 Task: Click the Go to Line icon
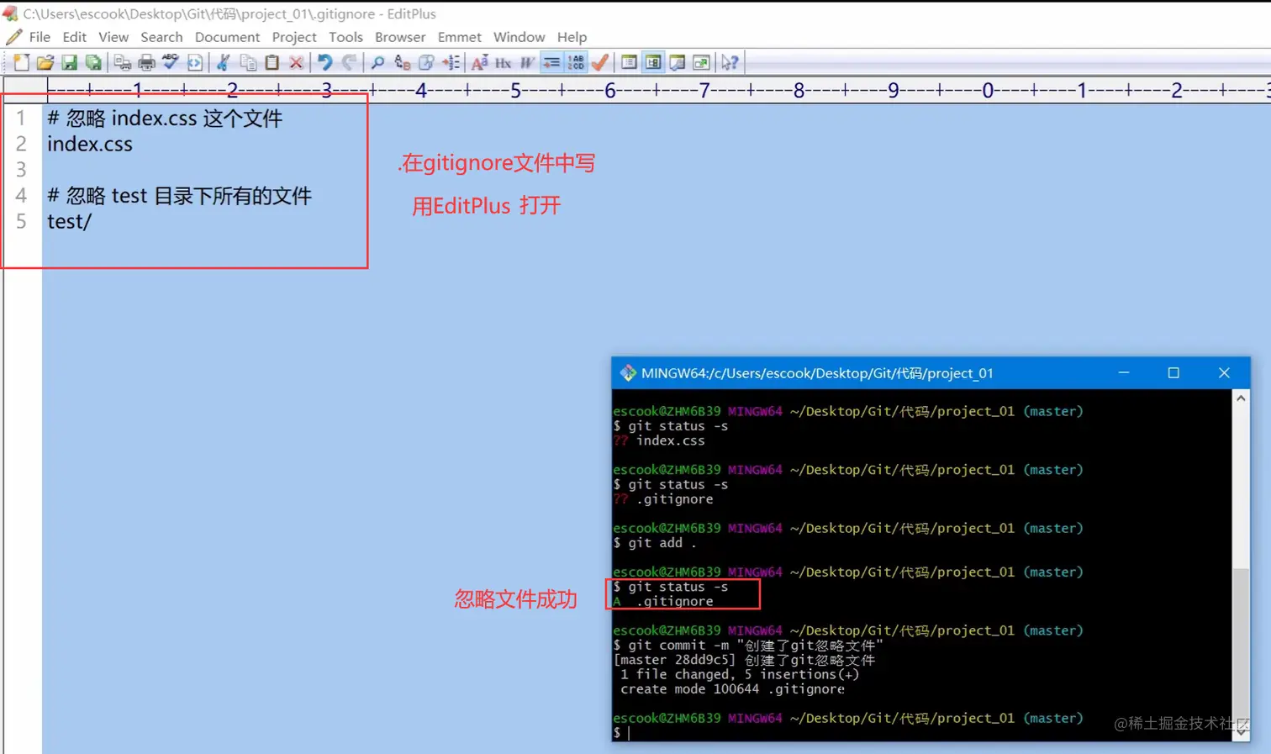tap(451, 62)
